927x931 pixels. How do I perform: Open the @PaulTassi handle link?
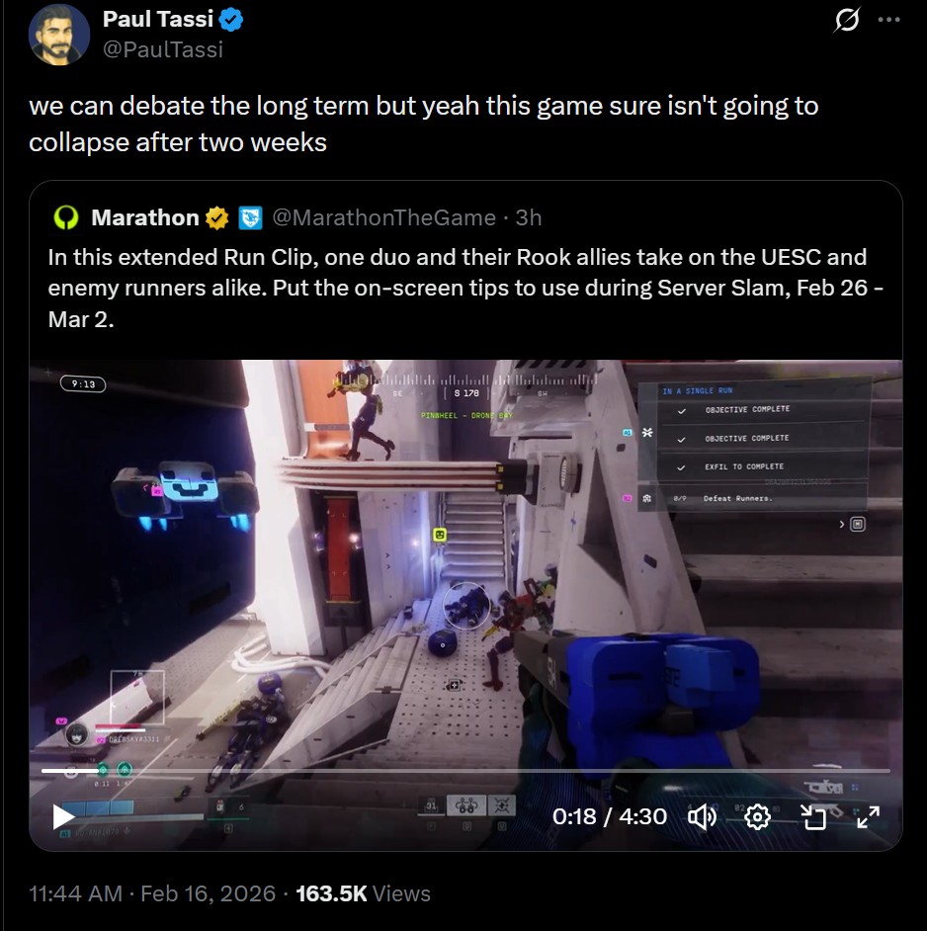pyautogui.click(x=163, y=49)
